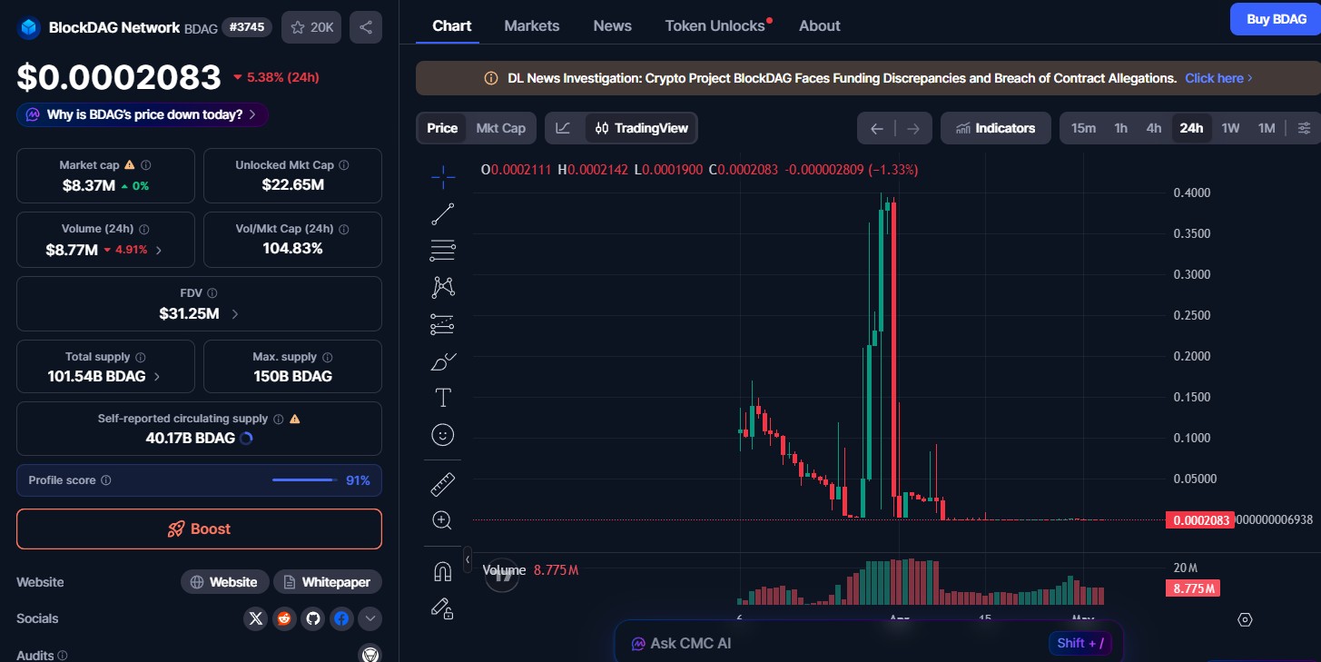Select the XABCD pattern tool
Viewport: 1321px width, 662px height.
tap(442, 288)
